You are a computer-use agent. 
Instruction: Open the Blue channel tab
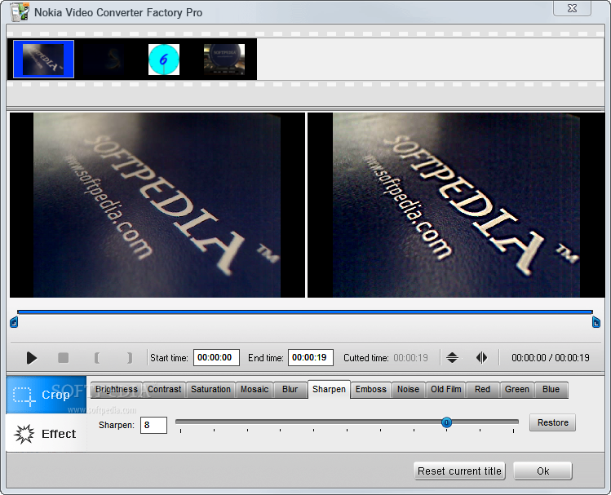point(551,390)
